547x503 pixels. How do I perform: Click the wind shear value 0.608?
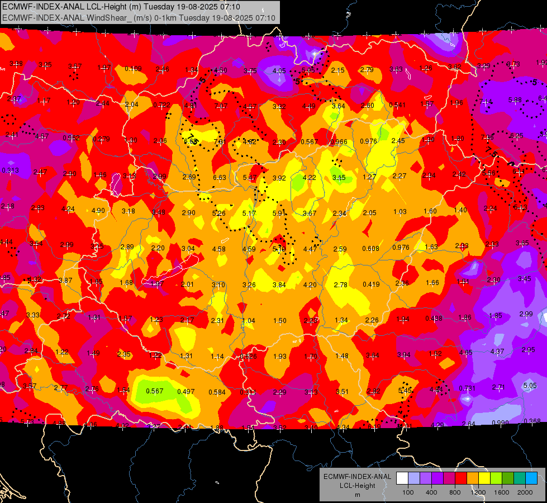tap(370, 249)
